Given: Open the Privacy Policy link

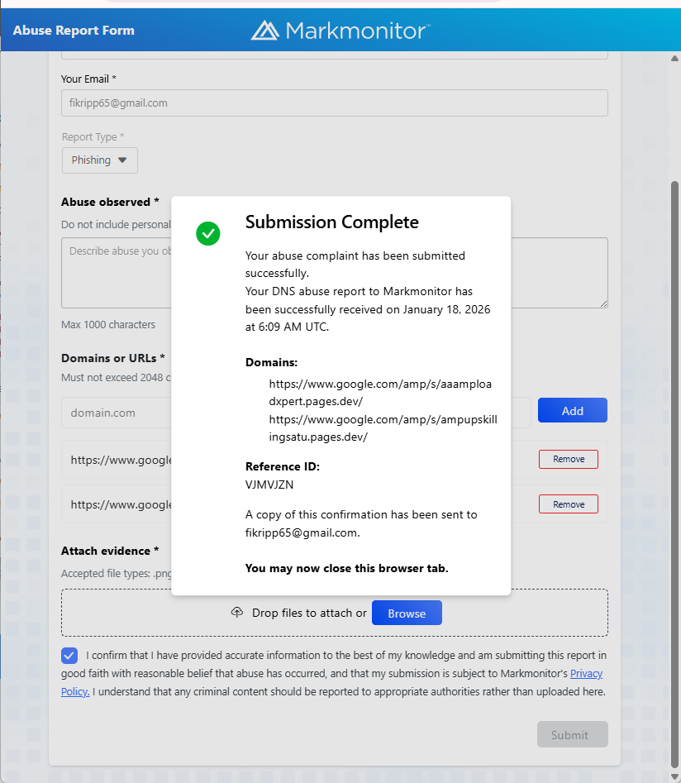Looking at the screenshot, I should click(x=586, y=674).
